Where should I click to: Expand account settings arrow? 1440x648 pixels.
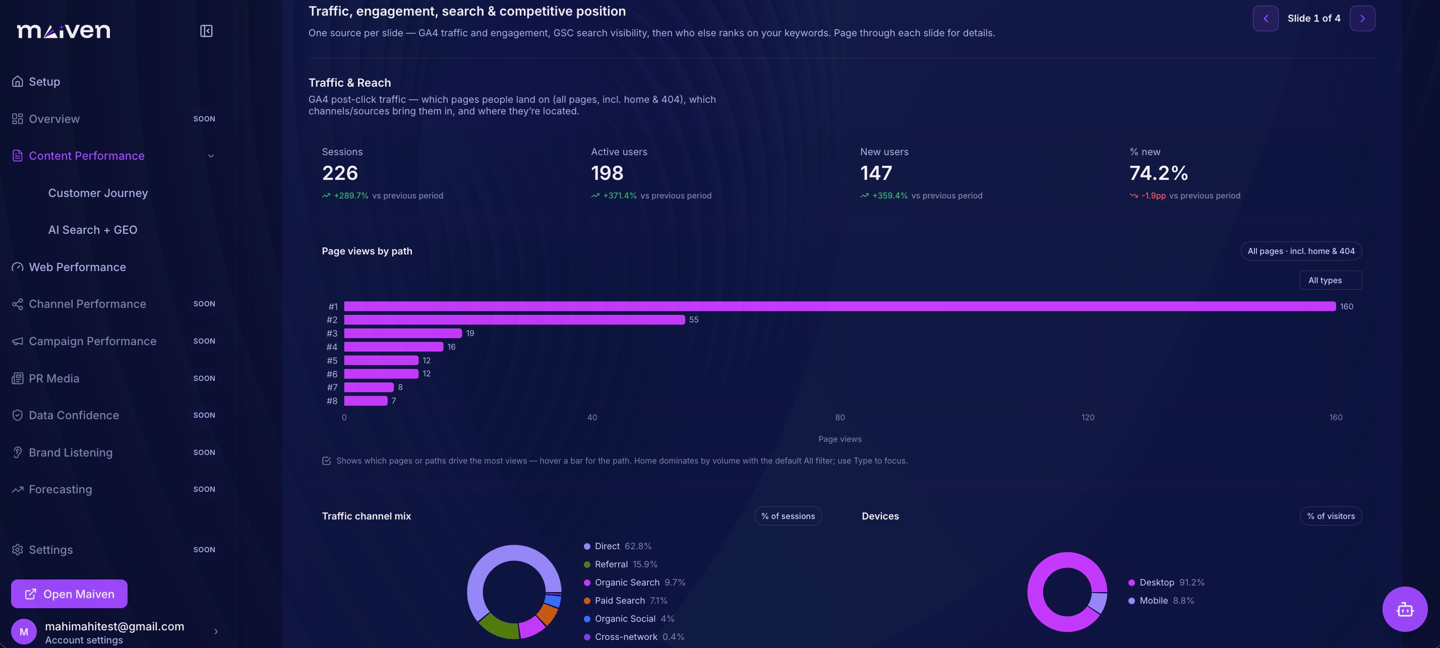216,632
